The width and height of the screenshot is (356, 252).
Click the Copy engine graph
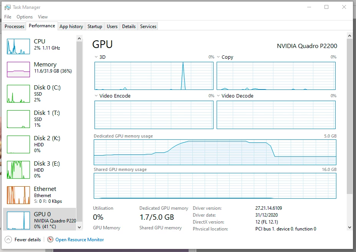(276, 76)
